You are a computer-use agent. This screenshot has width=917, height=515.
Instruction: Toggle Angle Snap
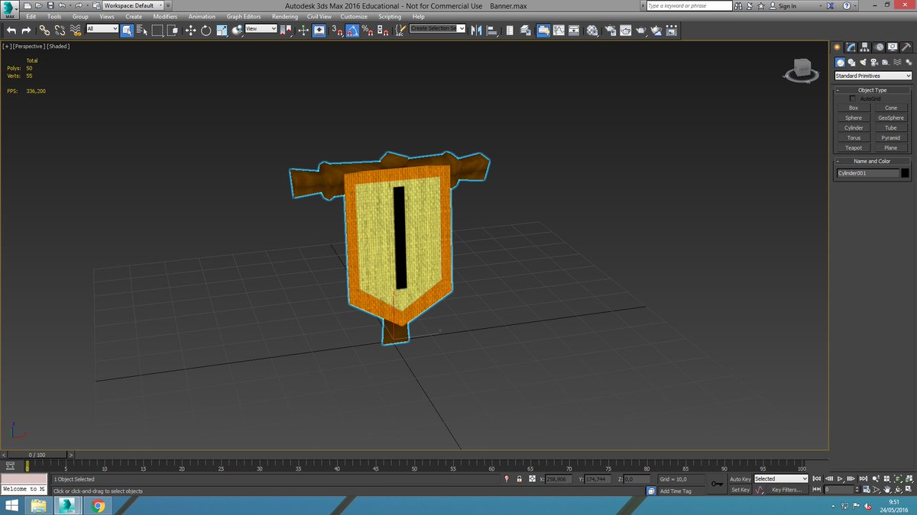tap(352, 31)
